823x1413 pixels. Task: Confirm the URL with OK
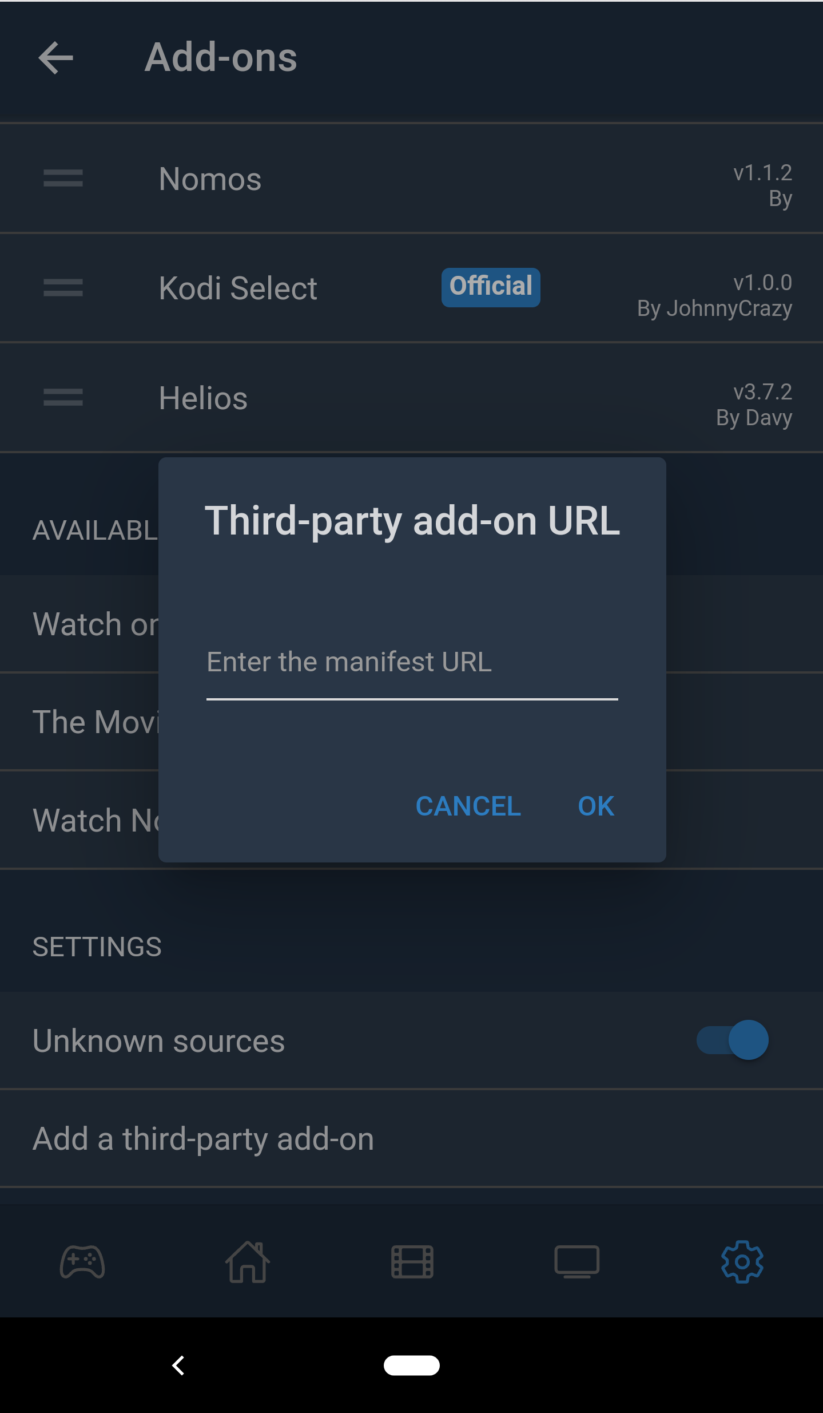pos(596,806)
